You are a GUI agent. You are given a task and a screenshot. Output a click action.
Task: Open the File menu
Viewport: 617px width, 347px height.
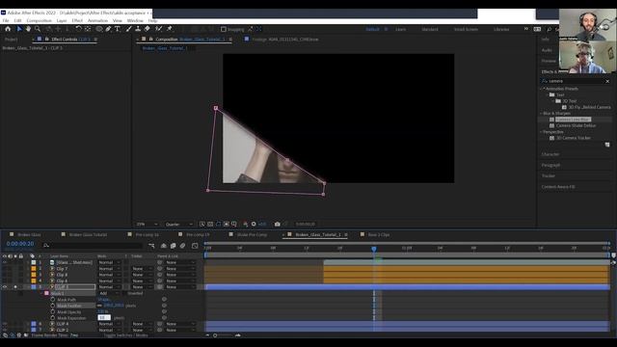point(6,20)
